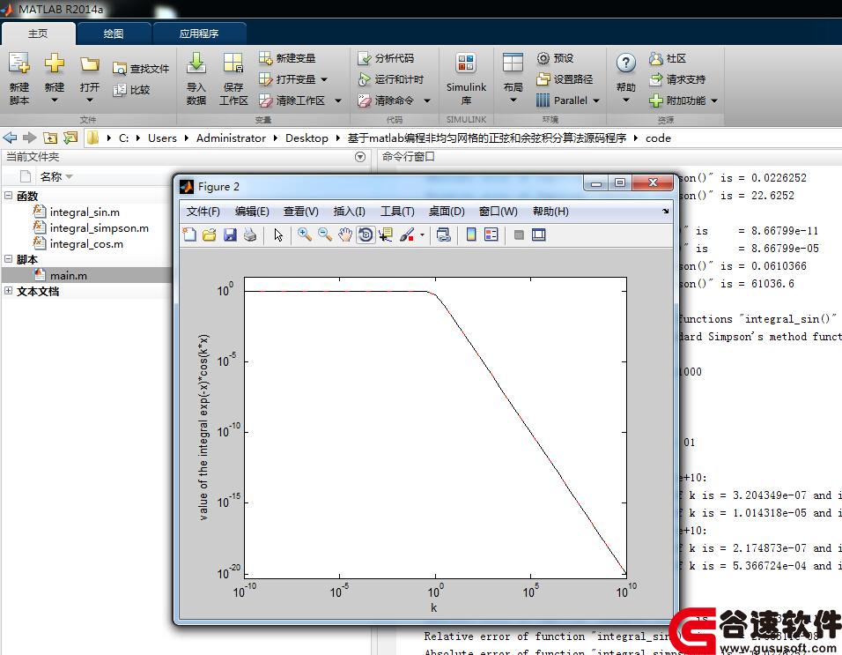This screenshot has height=655, width=842.
Task: Toggle the Edit Plot arrow tool
Action: pyautogui.click(x=278, y=234)
